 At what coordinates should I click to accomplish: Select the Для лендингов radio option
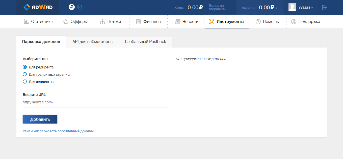25,82
